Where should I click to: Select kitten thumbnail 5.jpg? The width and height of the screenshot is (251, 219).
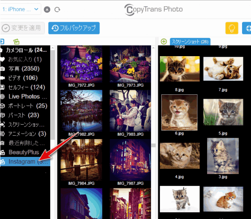pos(223,112)
